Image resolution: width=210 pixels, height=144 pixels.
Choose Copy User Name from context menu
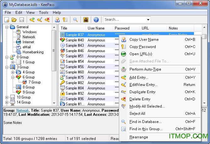coord(160,40)
